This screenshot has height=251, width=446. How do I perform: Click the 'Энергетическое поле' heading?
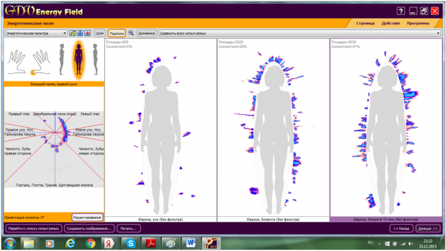pyautogui.click(x=30, y=23)
